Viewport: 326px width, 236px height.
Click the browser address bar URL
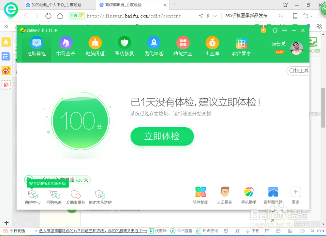(134, 16)
